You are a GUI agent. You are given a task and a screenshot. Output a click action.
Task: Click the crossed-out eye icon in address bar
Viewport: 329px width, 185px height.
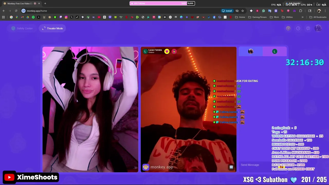pos(237,11)
